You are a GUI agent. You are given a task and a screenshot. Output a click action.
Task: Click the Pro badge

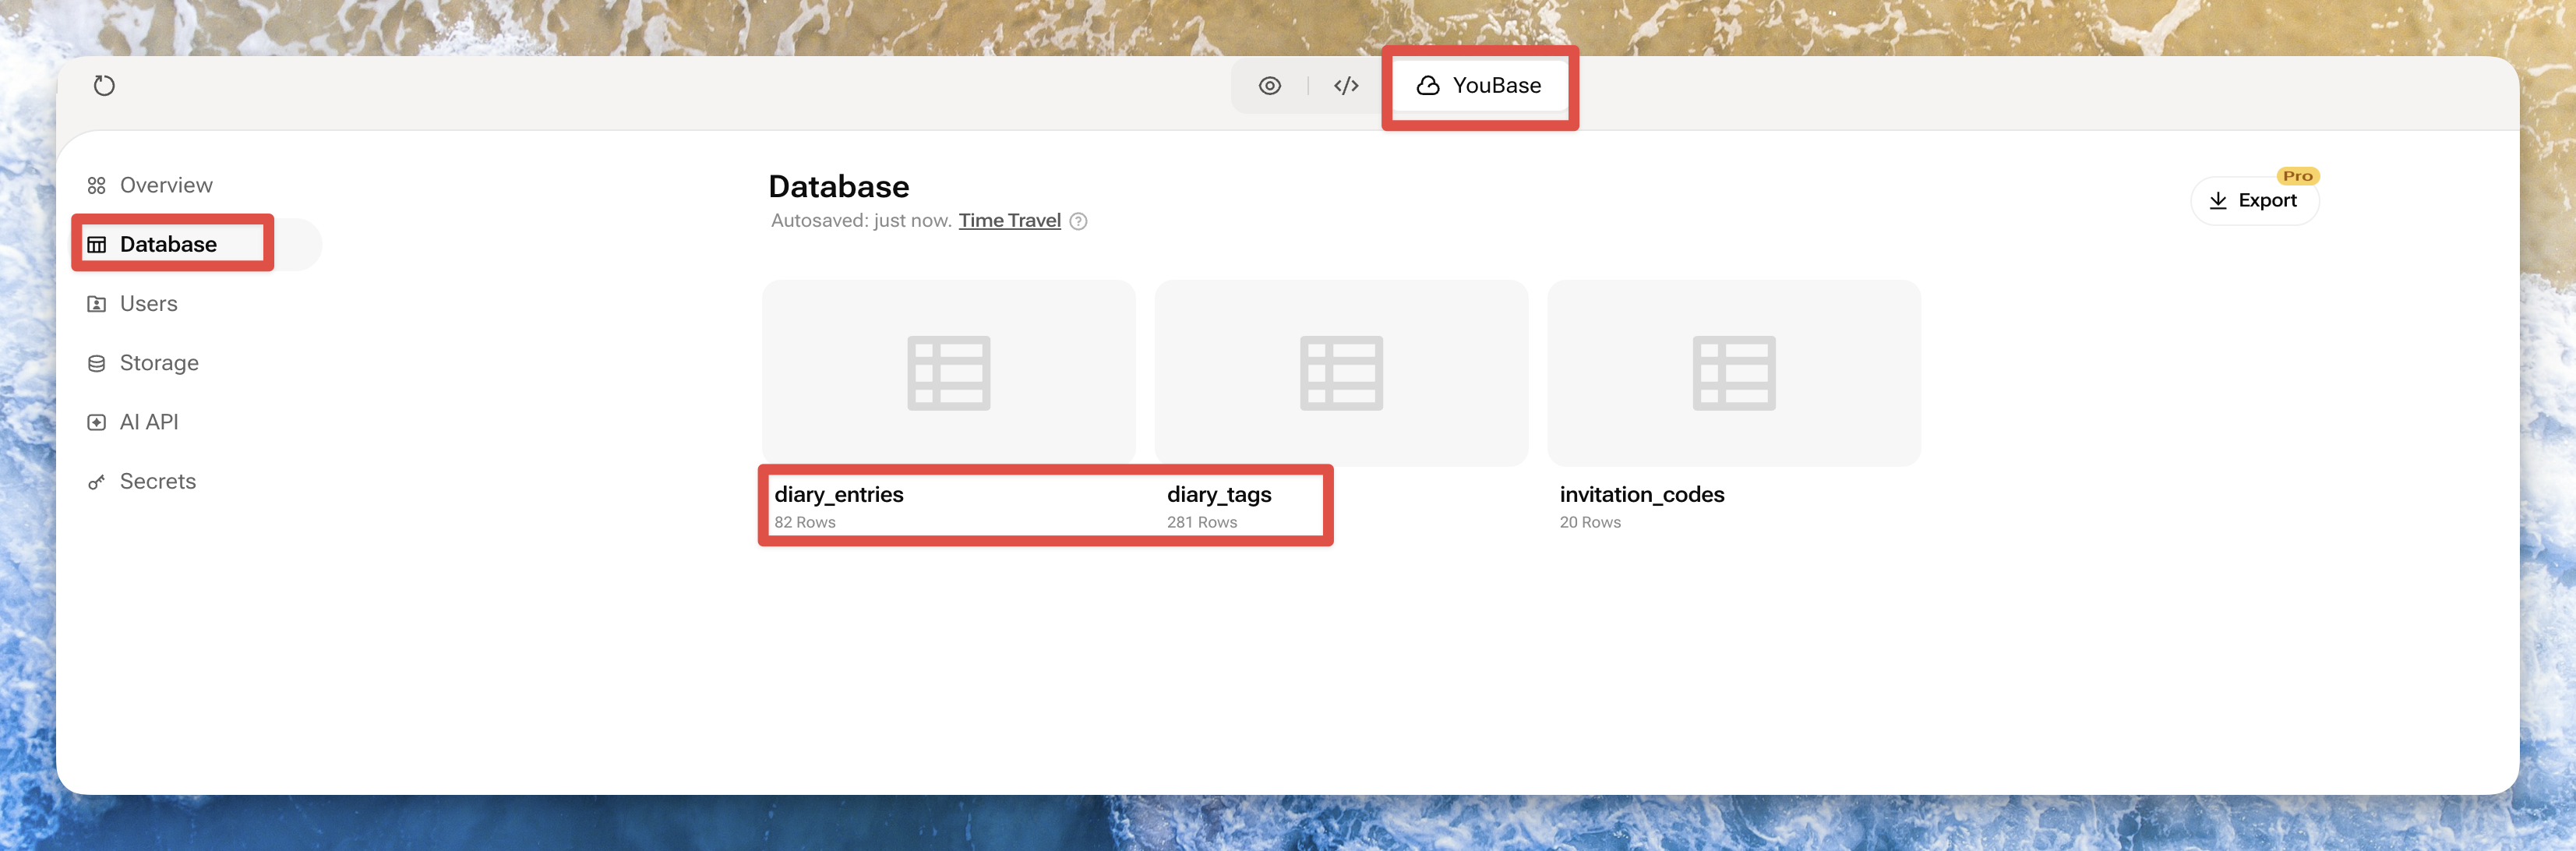click(x=2297, y=176)
